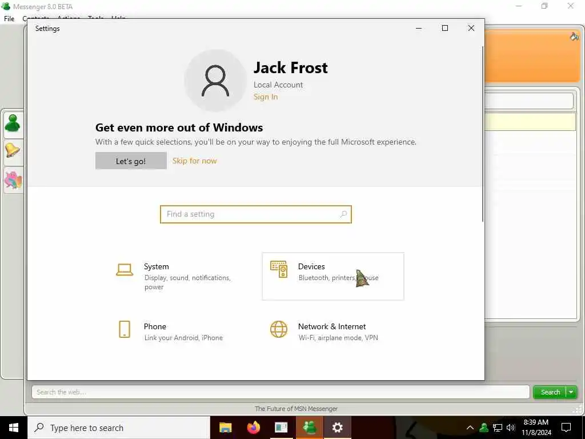Select the green buddy tab in Messenger

13,123
